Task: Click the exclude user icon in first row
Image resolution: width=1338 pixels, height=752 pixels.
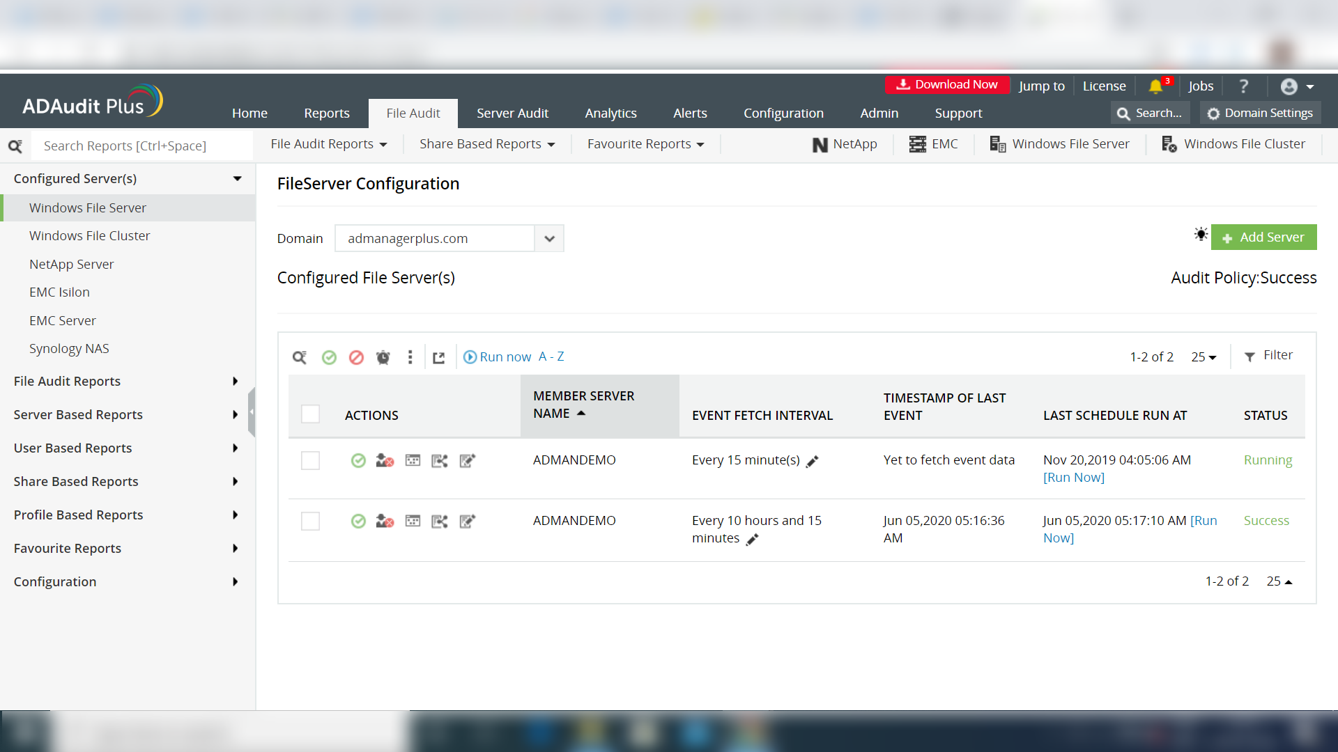Action: pos(385,460)
